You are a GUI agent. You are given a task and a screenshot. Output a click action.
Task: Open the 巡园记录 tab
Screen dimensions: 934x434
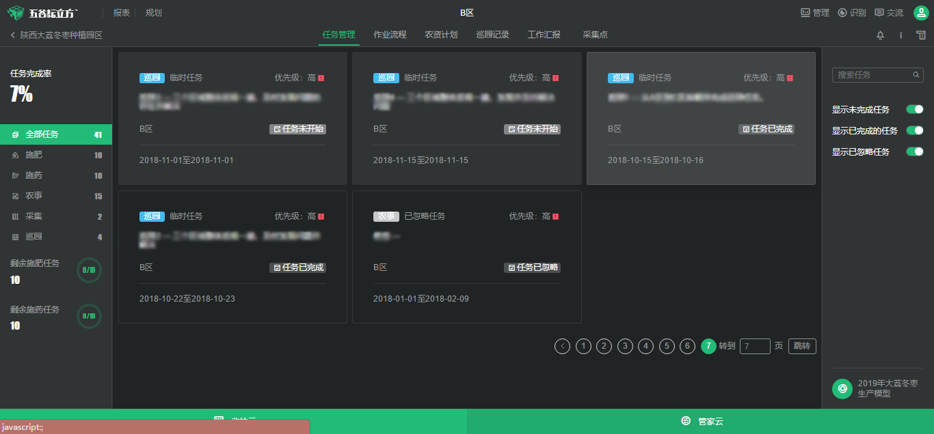(x=492, y=35)
